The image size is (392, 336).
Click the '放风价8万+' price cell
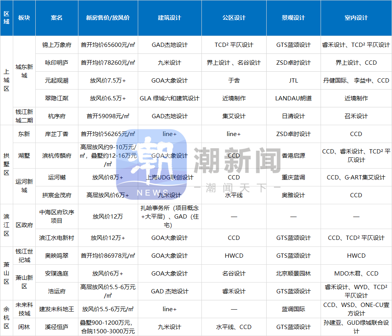click(108, 177)
